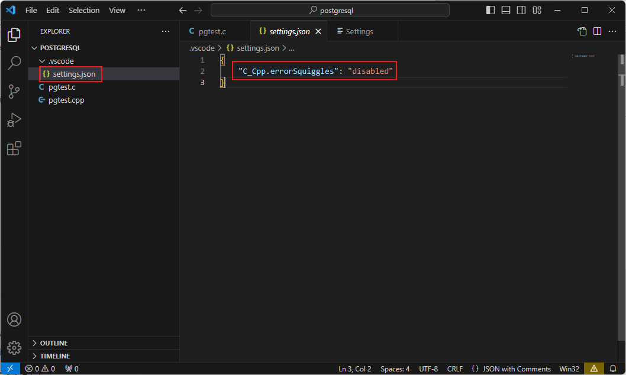The width and height of the screenshot is (626, 375).
Task: Open the Accounts menu icon
Action: point(14,319)
